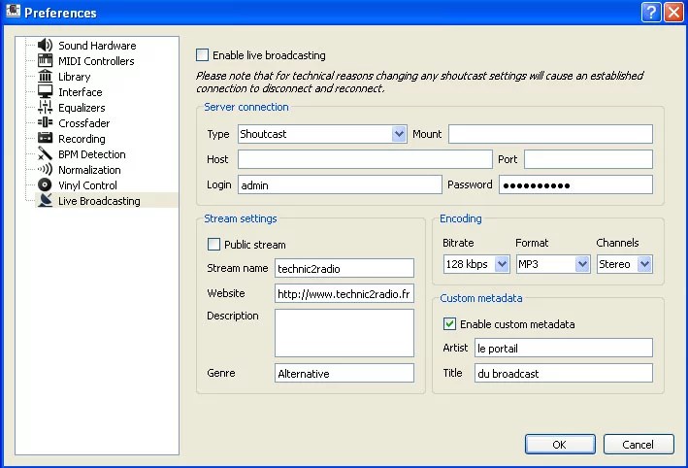Enable live broadcasting checkbox
This screenshot has width=688, height=468.
click(202, 55)
